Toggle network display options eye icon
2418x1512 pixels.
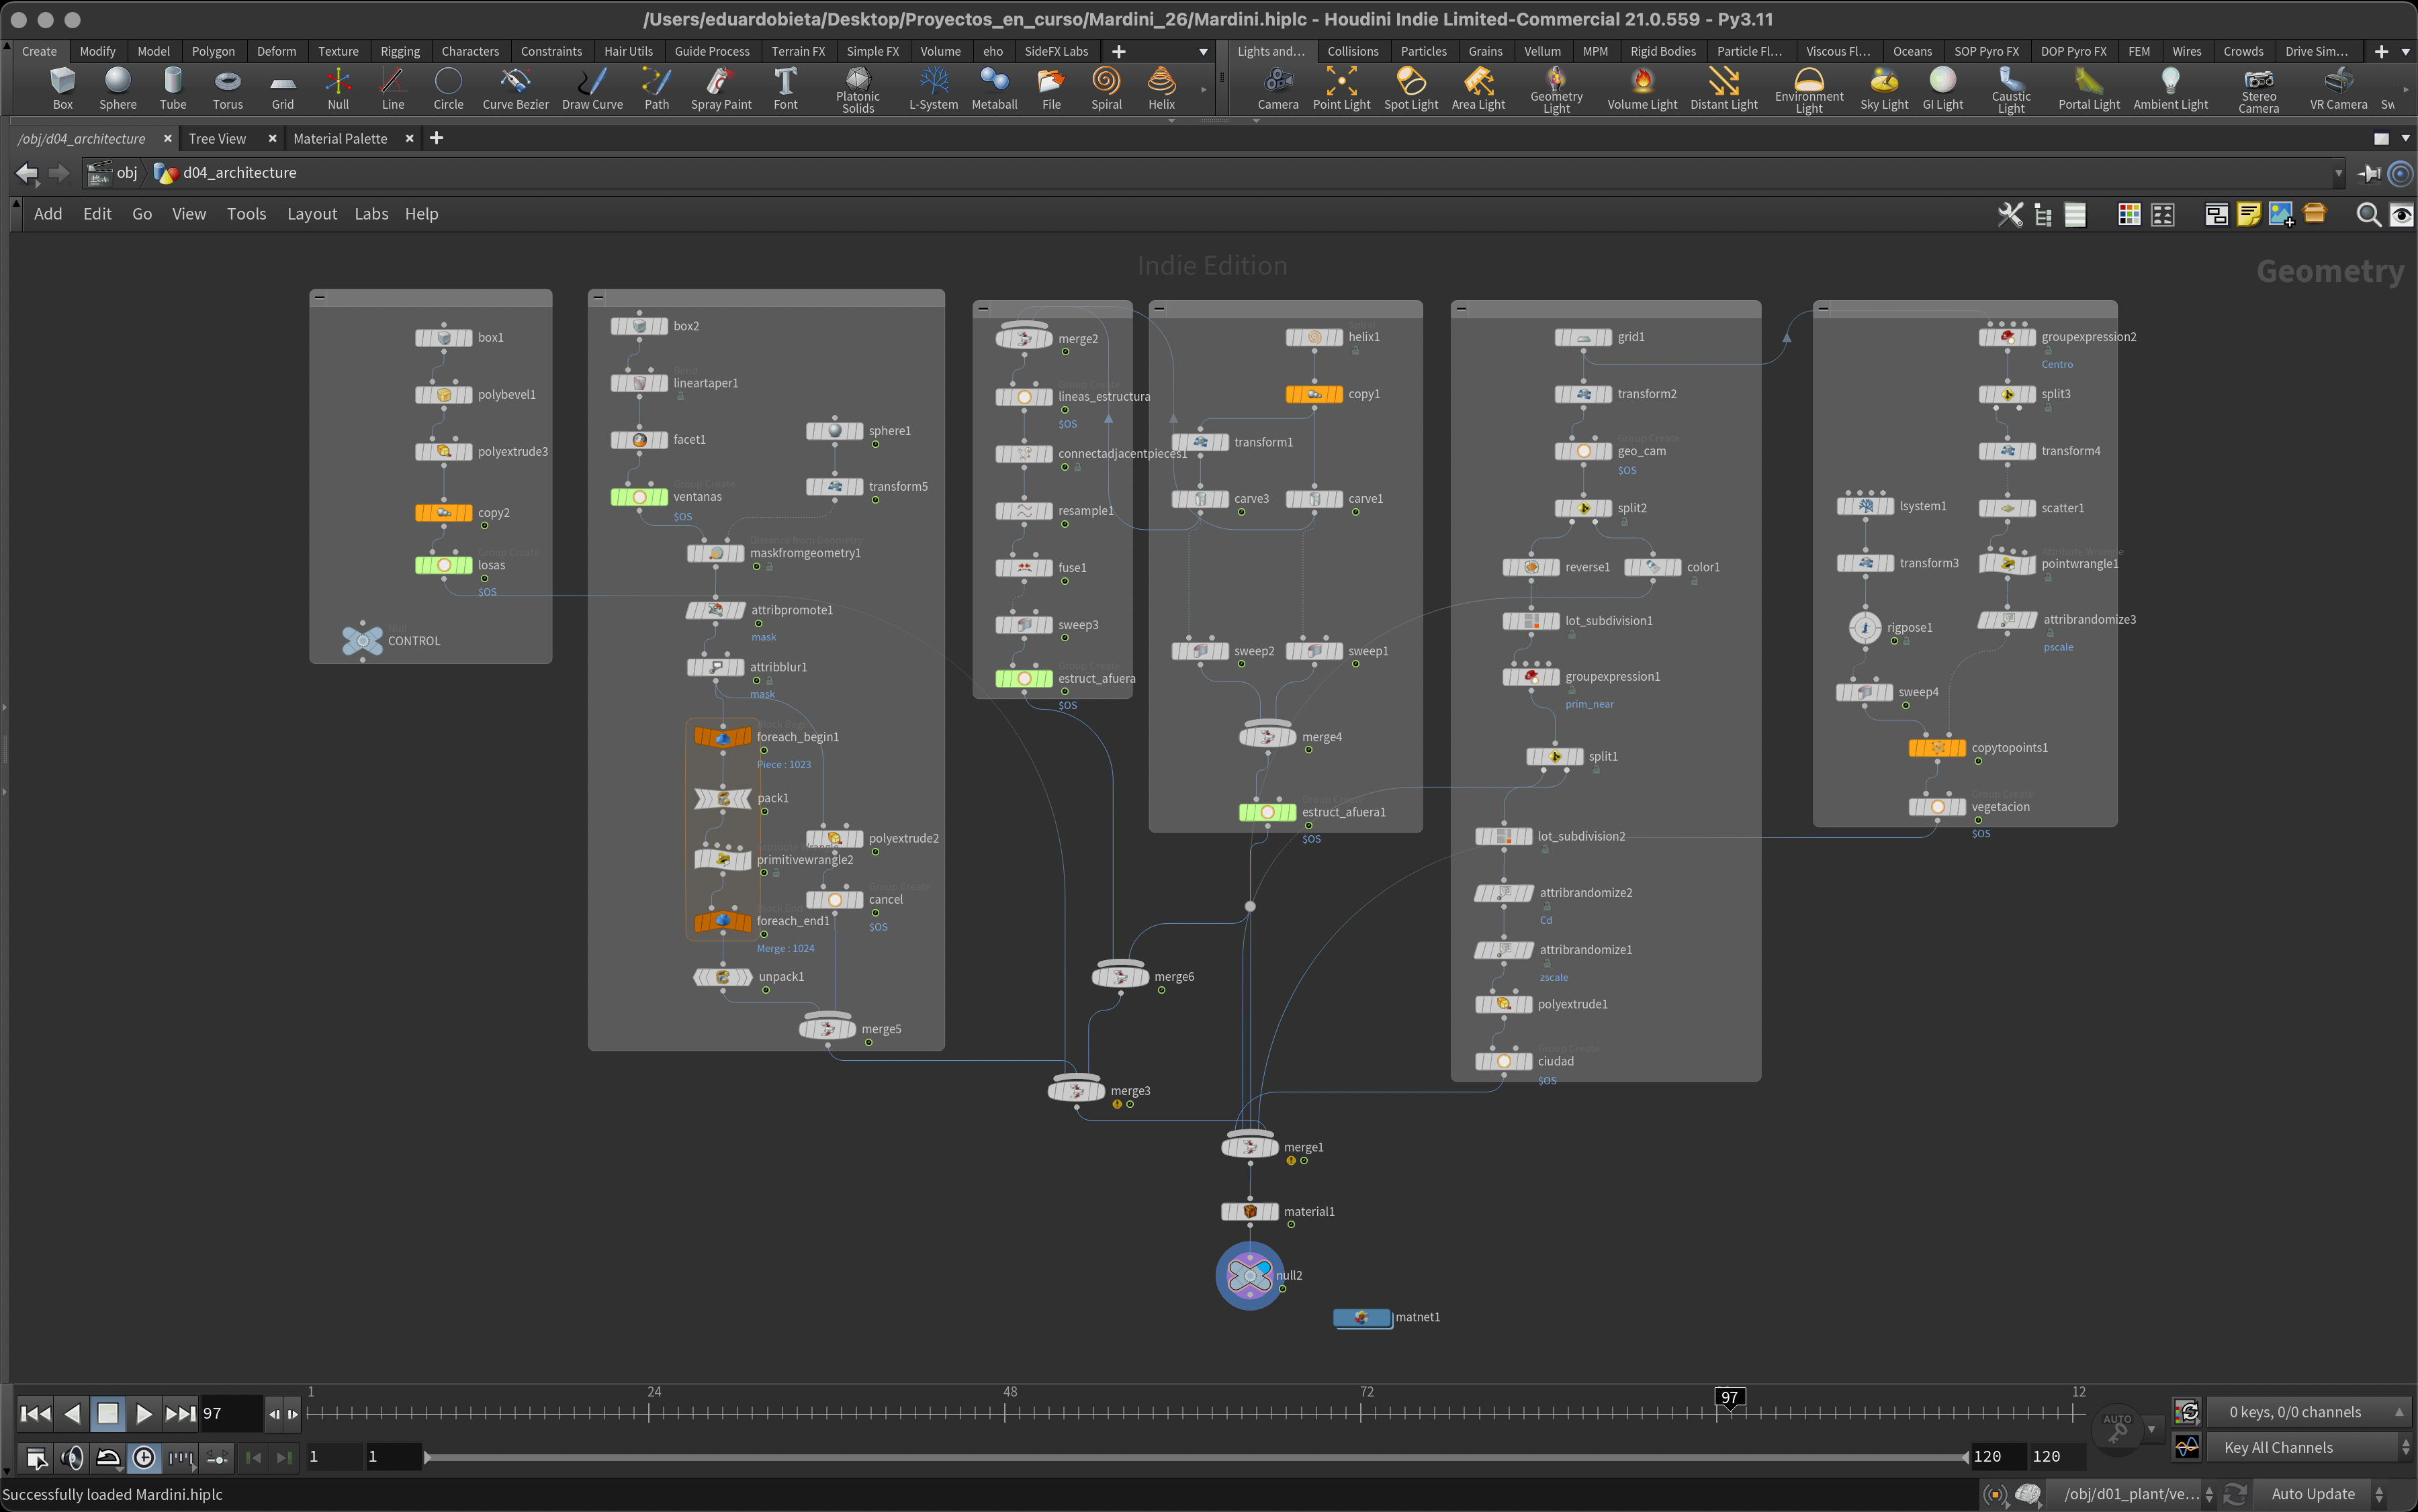tap(2401, 214)
